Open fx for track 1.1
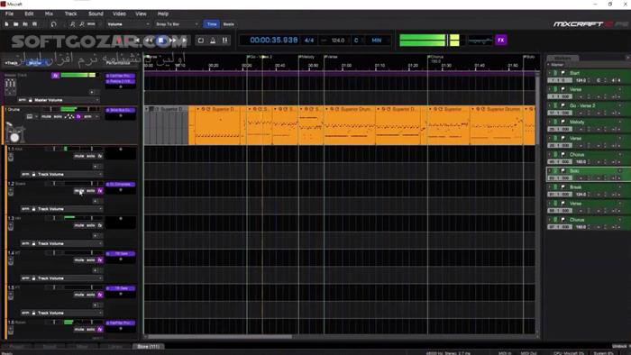631x355 pixels. [100, 156]
